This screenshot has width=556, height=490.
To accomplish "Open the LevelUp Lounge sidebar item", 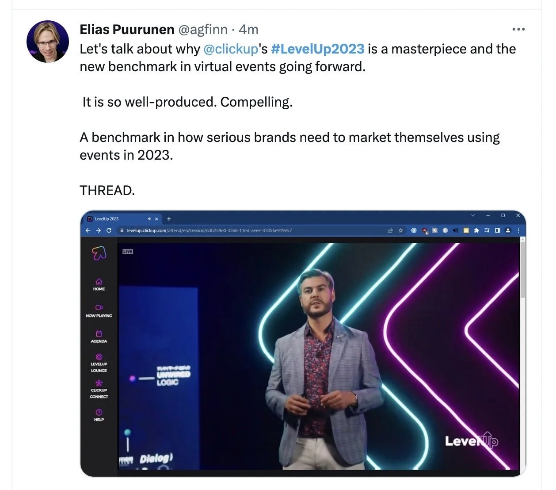I will tap(99, 363).
